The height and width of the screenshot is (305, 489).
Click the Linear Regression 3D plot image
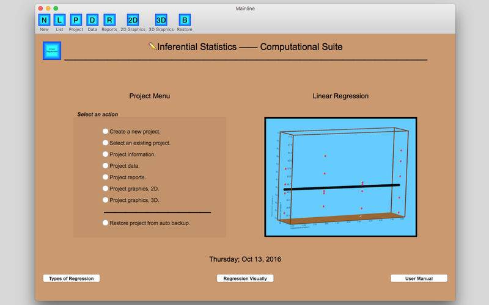(x=340, y=177)
